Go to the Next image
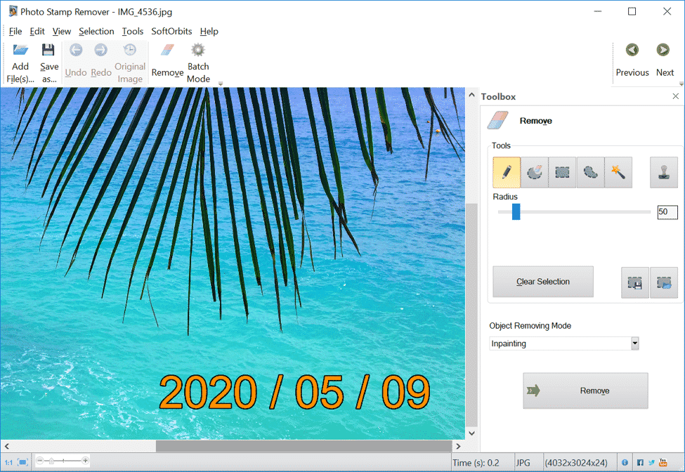The height and width of the screenshot is (472, 685). (x=664, y=60)
